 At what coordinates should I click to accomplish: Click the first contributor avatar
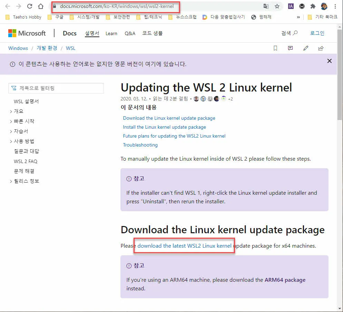196,99
